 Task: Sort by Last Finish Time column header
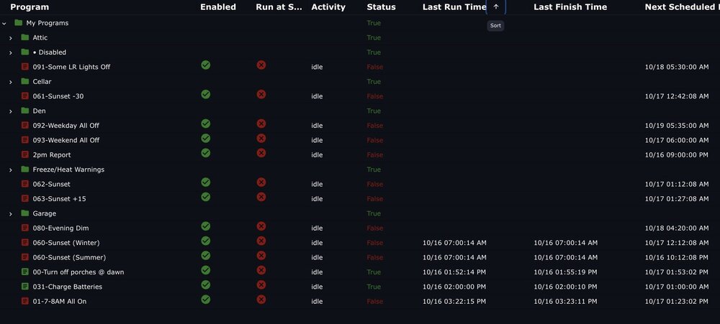(570, 7)
